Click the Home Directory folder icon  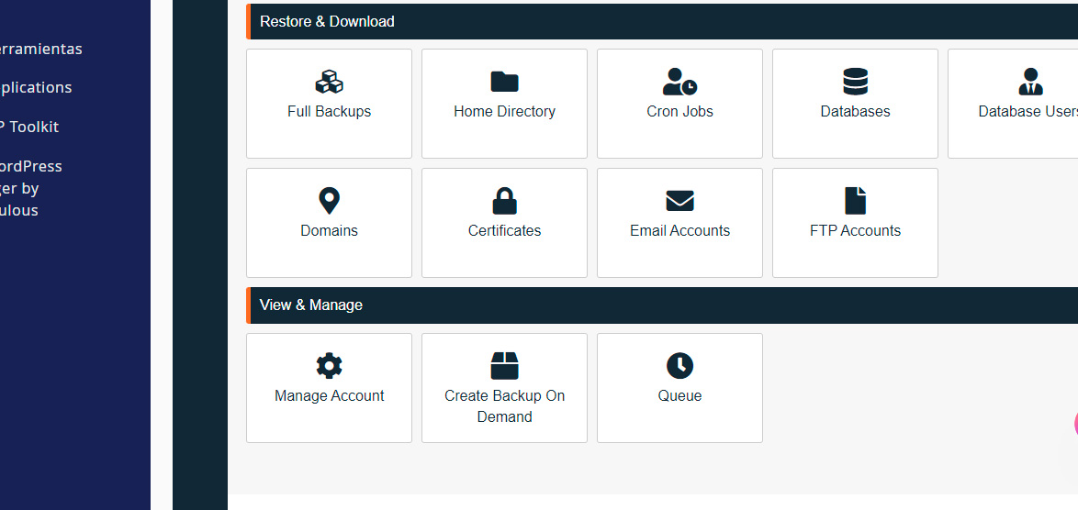click(505, 82)
